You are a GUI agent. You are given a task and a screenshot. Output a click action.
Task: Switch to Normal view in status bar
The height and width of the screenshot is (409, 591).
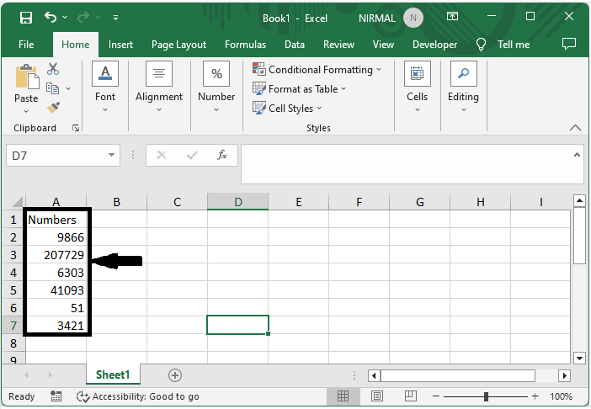click(x=343, y=396)
